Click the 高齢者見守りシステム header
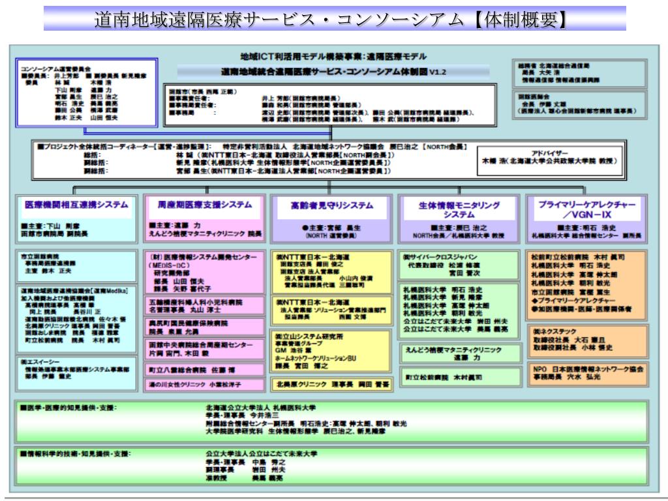 pyautogui.click(x=332, y=205)
